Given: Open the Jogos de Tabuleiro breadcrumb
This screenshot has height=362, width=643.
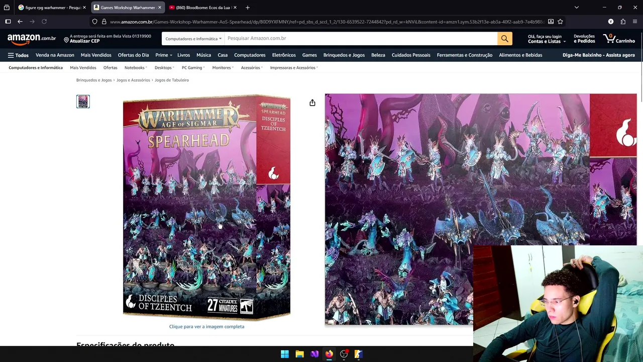Looking at the screenshot, I should point(172,80).
